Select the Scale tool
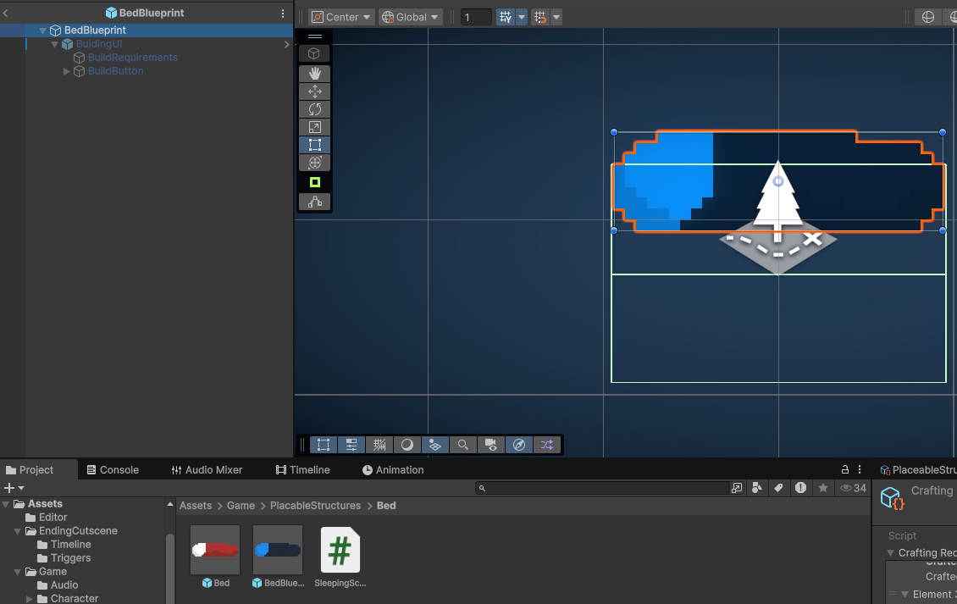The height and width of the screenshot is (604, 957). pos(314,127)
